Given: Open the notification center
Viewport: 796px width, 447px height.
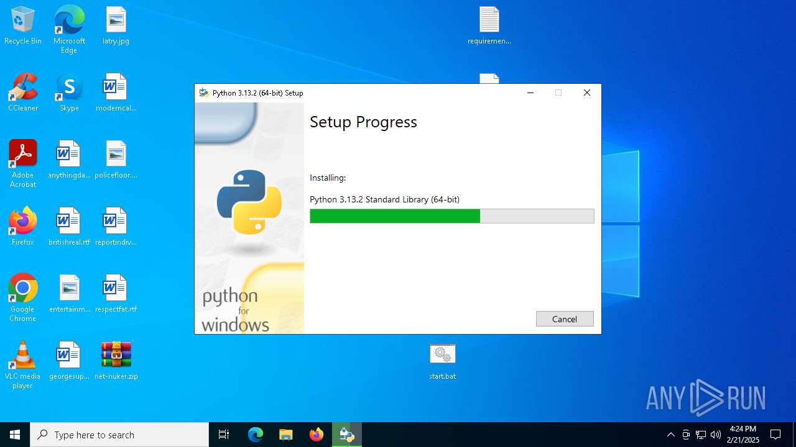Looking at the screenshot, I should pyautogui.click(x=775, y=435).
